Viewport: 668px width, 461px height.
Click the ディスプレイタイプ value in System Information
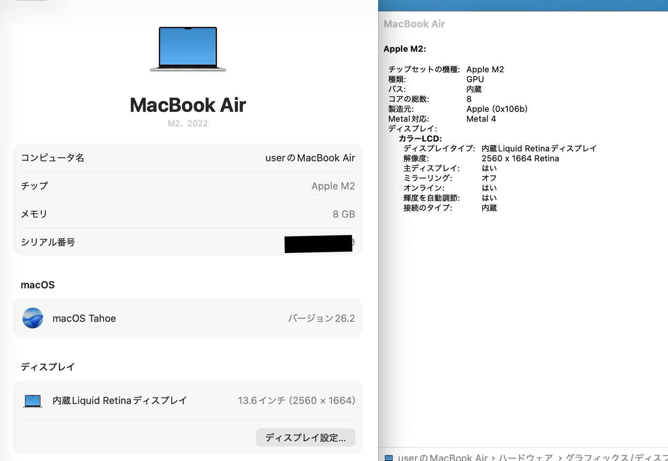[539, 148]
